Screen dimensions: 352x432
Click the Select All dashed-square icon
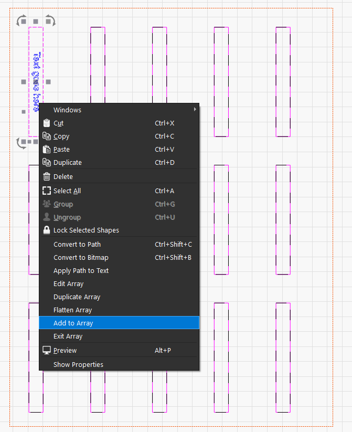tap(47, 191)
